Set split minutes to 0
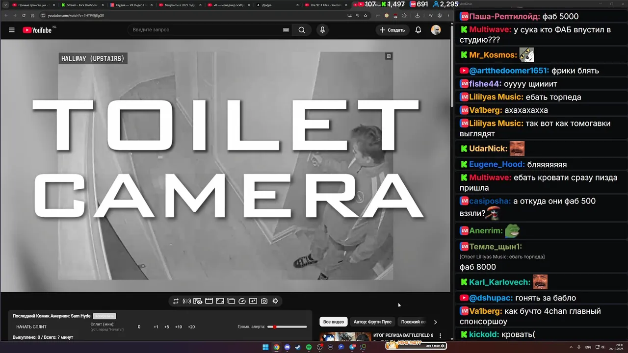The image size is (628, 353). coord(139,327)
